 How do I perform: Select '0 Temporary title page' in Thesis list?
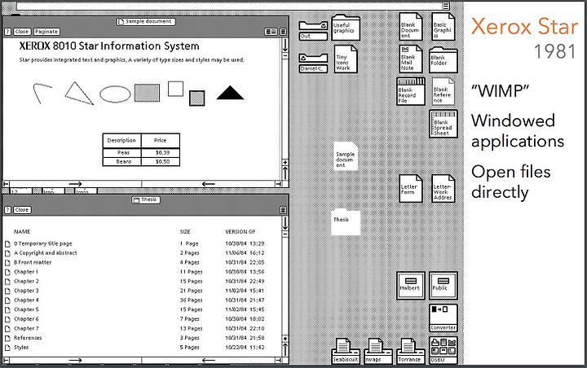pyautogui.click(x=42, y=243)
